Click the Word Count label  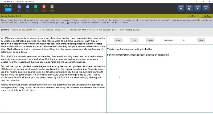pyautogui.click(x=169, y=40)
